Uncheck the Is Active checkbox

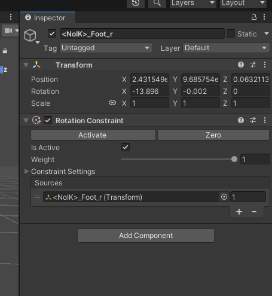pos(126,147)
